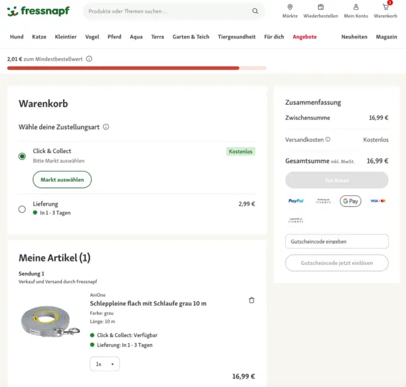Screen dimensions: 406x387
Task: Open the Terra category menu
Action: [158, 37]
